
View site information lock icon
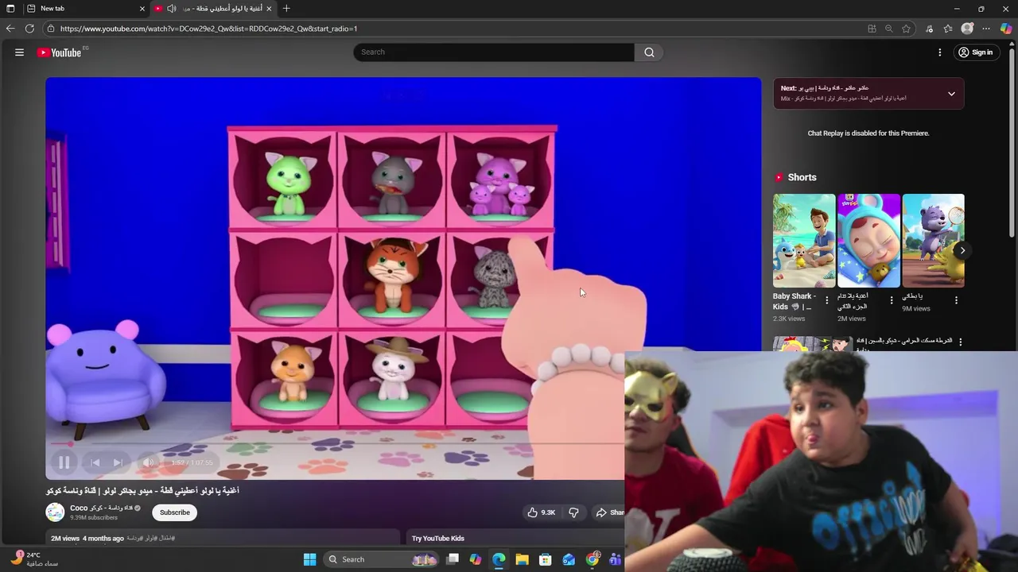point(51,29)
